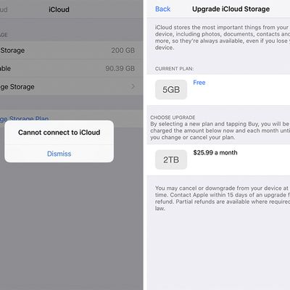290x290 pixels.
Task: Go Back from Upgrade iCloud Storage
Action: coord(162,9)
